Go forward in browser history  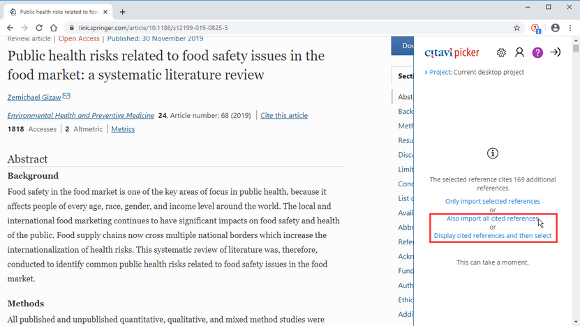[x=24, y=28]
